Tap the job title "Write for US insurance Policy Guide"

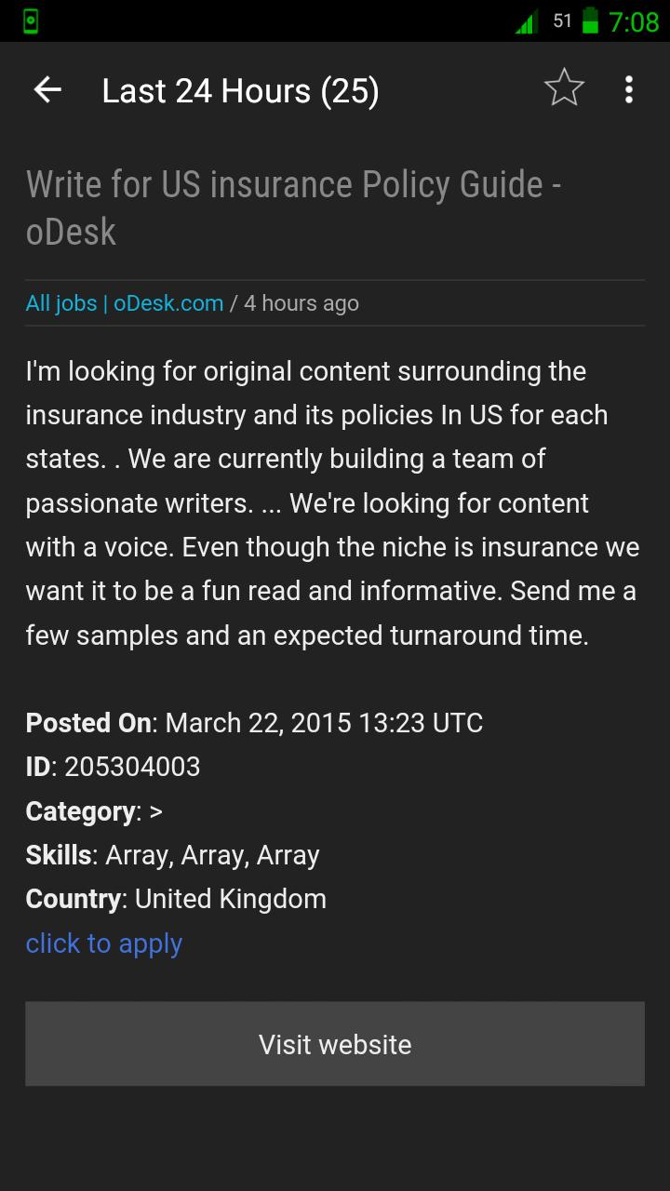pyautogui.click(x=293, y=207)
